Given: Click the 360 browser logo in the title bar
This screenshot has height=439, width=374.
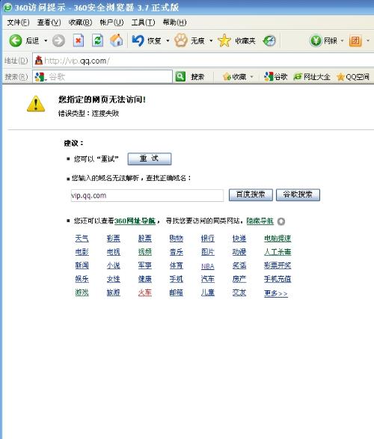Looking at the screenshot, I should pyautogui.click(x=7, y=7).
